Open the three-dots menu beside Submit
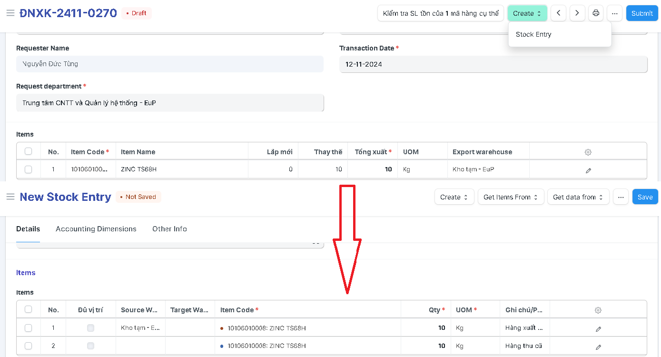Viewport: 661px width, 357px height. point(615,13)
